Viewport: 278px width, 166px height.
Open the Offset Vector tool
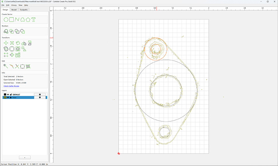click(6, 49)
